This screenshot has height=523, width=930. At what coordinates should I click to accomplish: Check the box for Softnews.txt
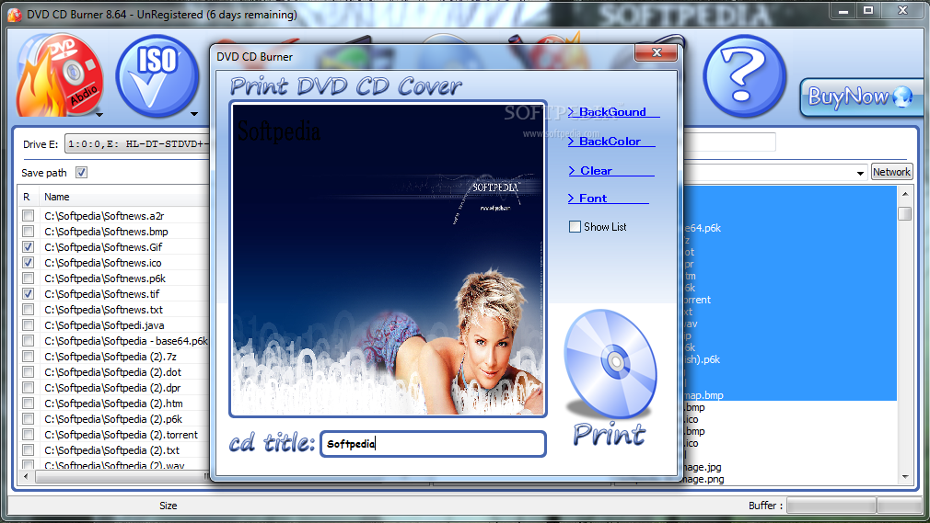click(28, 309)
